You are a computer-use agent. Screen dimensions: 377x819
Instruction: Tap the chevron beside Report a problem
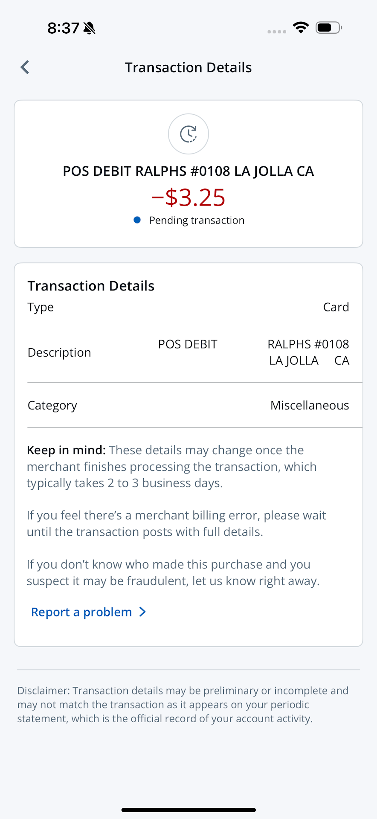pyautogui.click(x=143, y=612)
